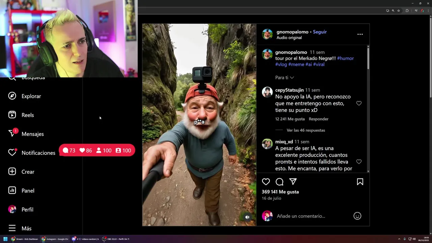Follow gnomopalomo via Seguir
Image resolution: width=432 pixels, height=243 pixels.
click(320, 32)
